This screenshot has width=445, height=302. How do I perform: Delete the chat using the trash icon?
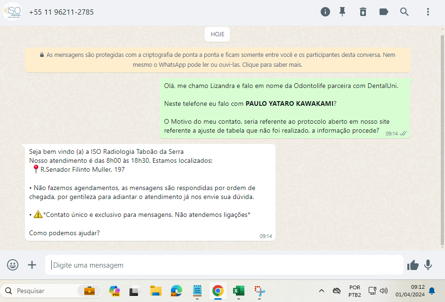[x=363, y=12]
